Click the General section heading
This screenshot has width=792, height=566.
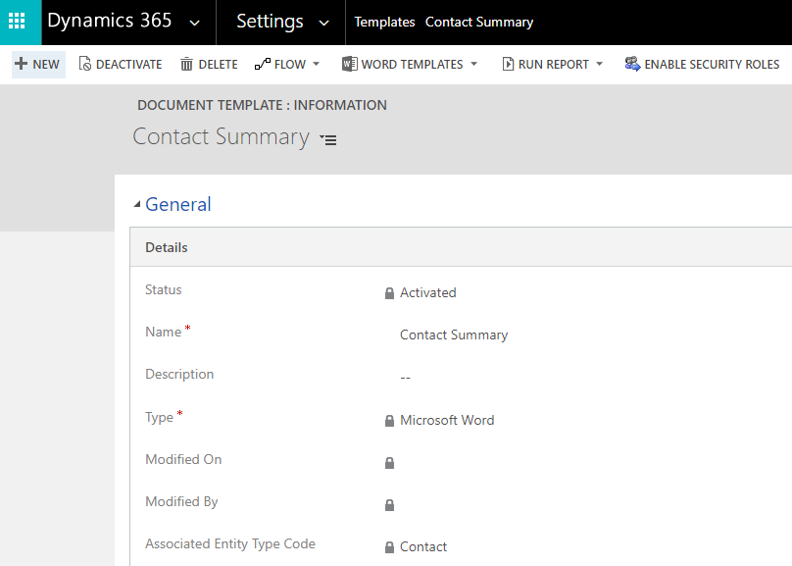pos(178,204)
